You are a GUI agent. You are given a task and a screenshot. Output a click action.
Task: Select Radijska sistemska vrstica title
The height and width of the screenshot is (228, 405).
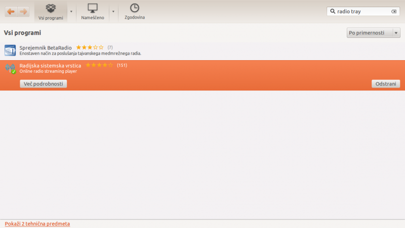click(x=50, y=66)
